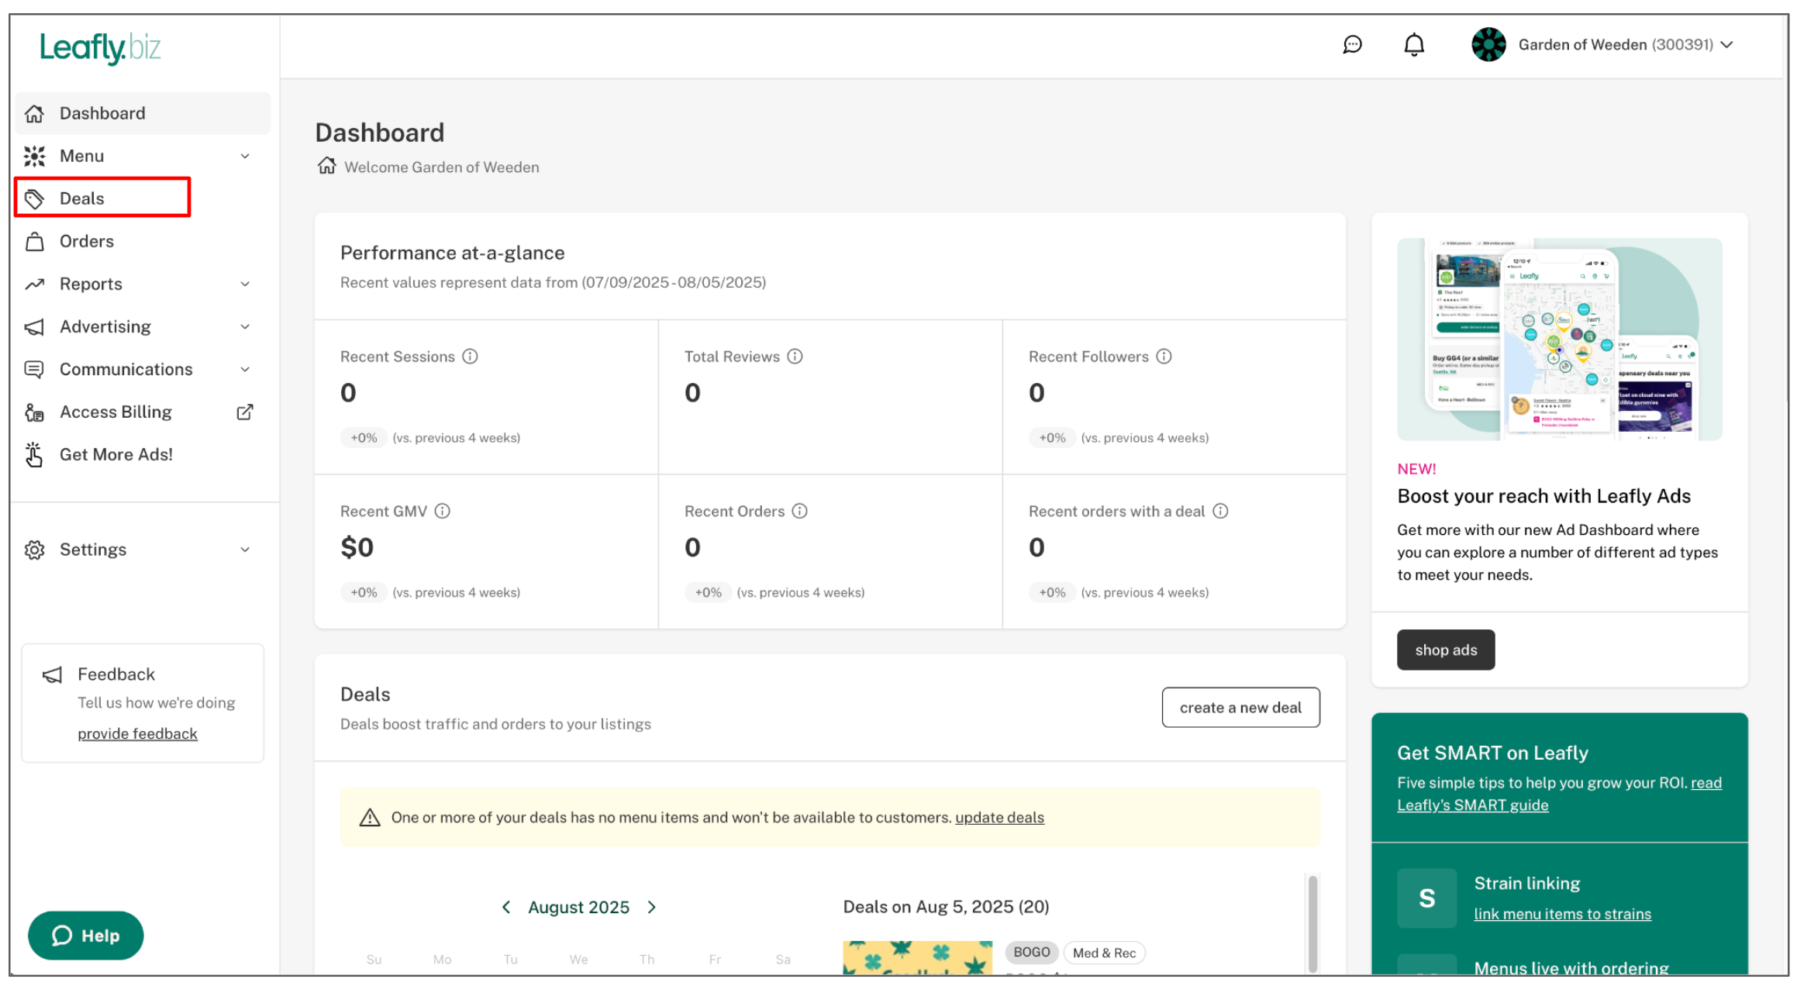Click the notifications bell icon
1797x986 pixels.
(1413, 45)
